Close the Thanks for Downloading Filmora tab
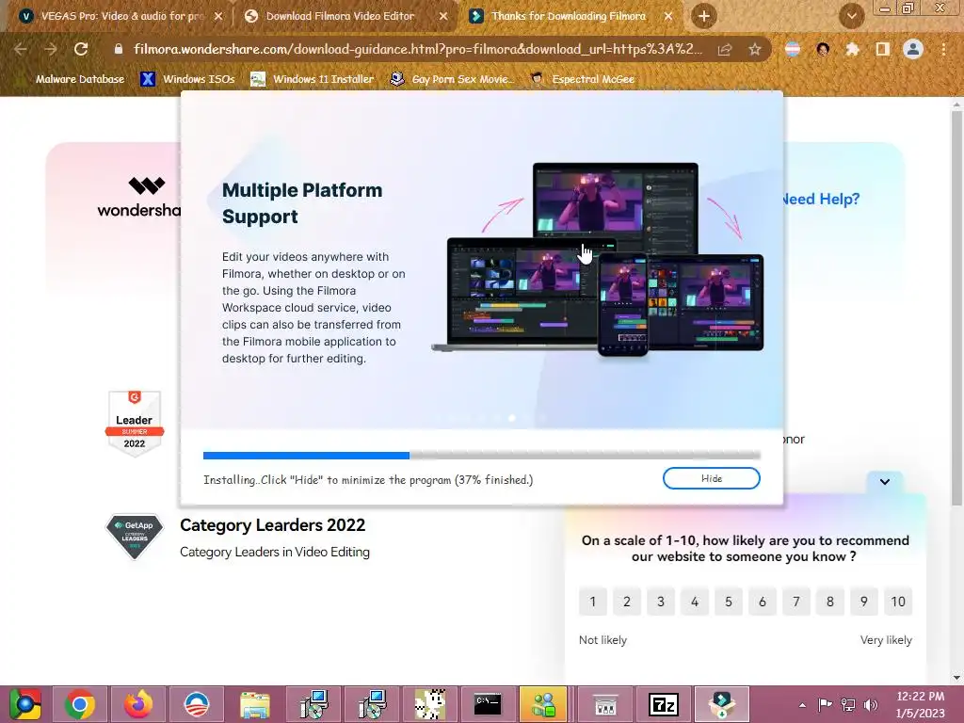This screenshot has height=723, width=964. 668,17
